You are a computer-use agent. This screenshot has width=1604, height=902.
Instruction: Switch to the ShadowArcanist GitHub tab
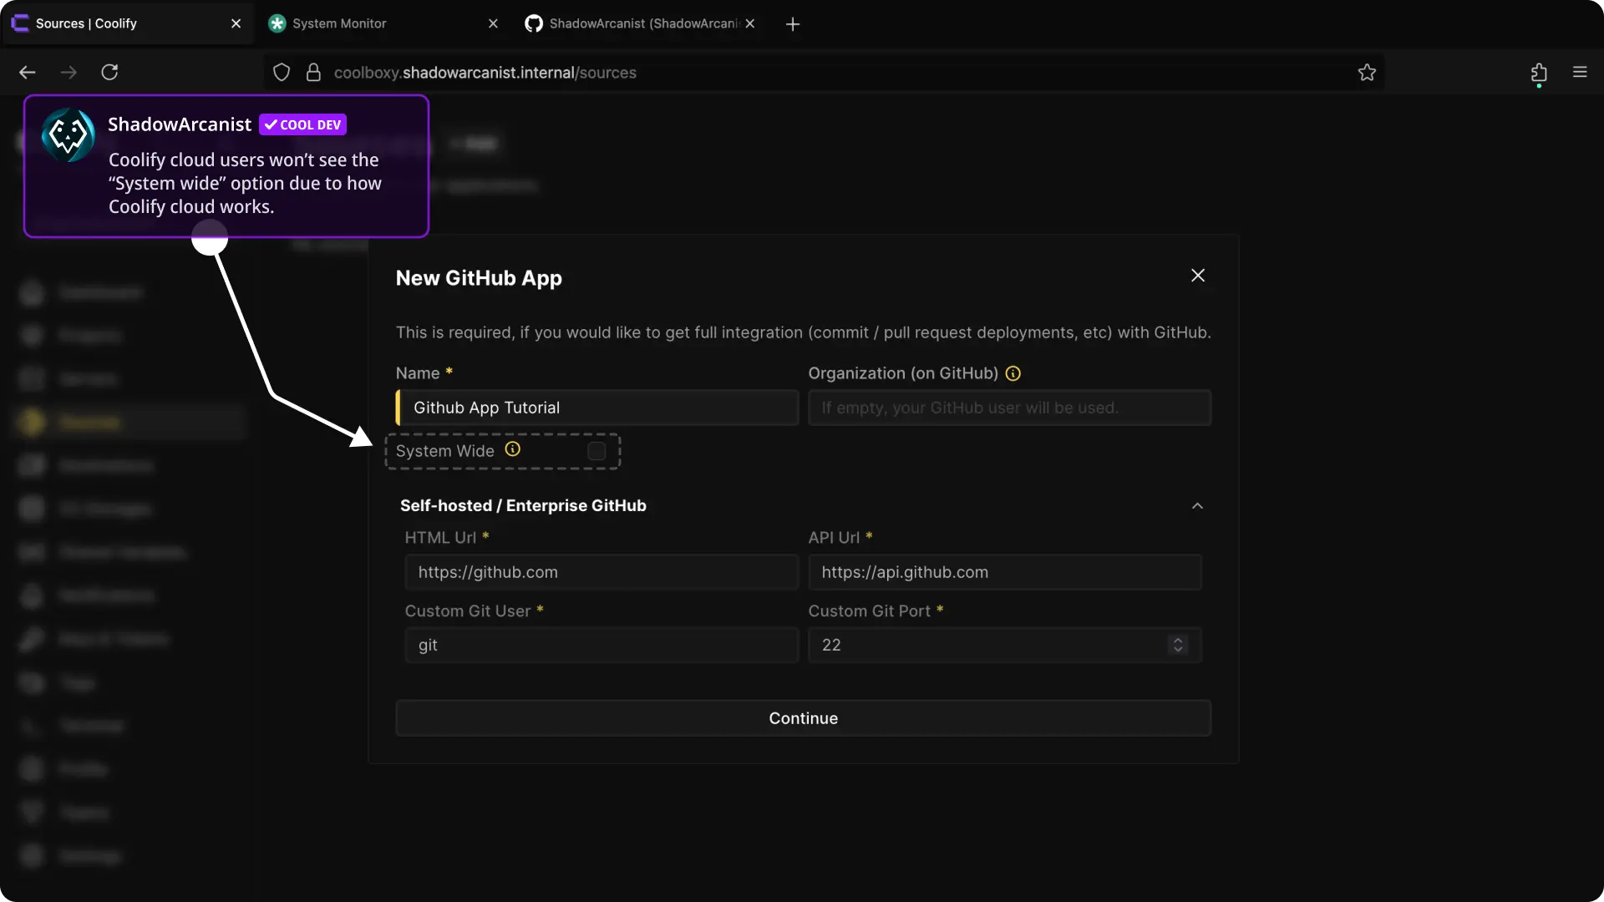(643, 23)
